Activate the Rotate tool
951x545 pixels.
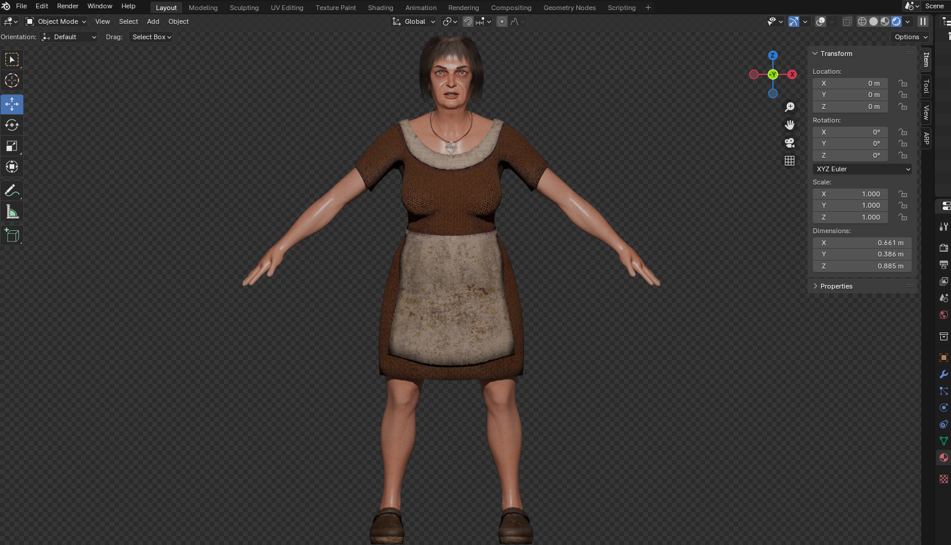(x=12, y=125)
